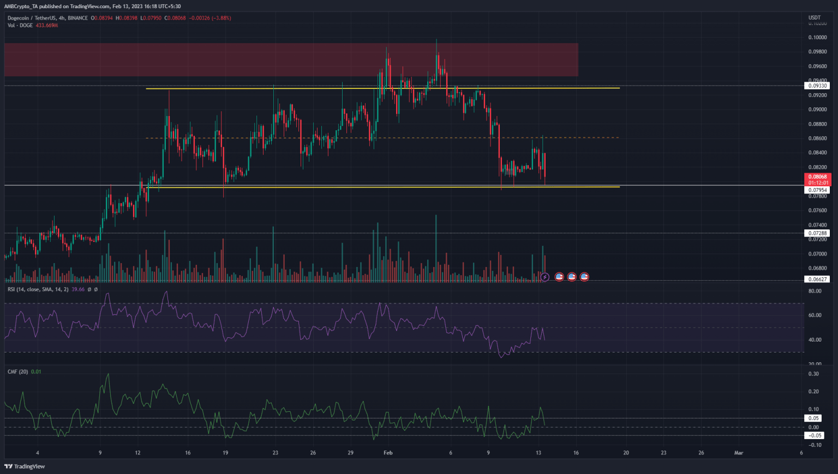Click the Mar label on the time axis
Screen dimensions: 838x474
[x=739, y=453]
